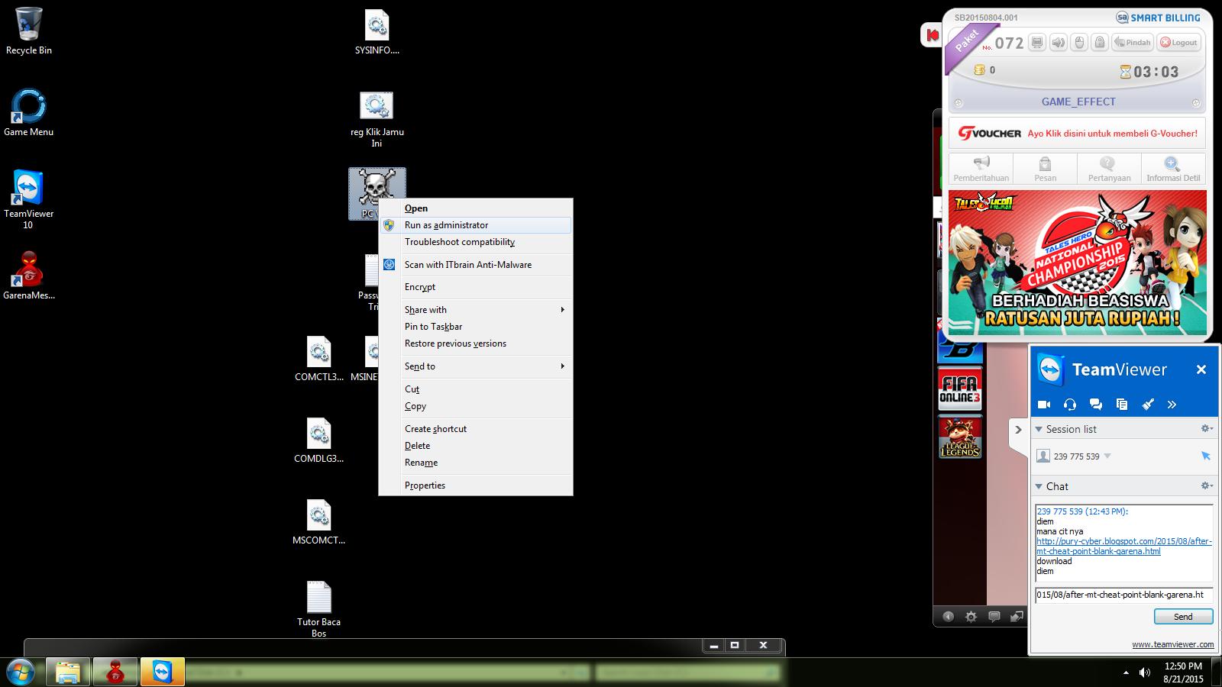This screenshot has width=1222, height=687.
Task: Collapse the Chat section
Action: click(x=1039, y=486)
